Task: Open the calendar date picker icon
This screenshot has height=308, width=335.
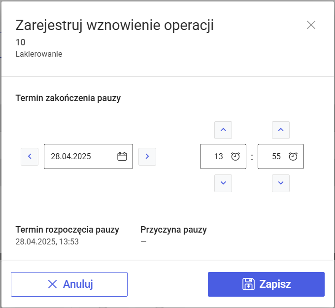Action: 122,157
